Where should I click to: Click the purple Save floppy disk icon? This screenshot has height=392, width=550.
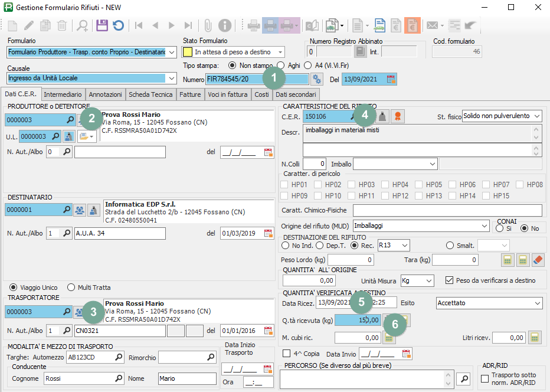pos(102,25)
